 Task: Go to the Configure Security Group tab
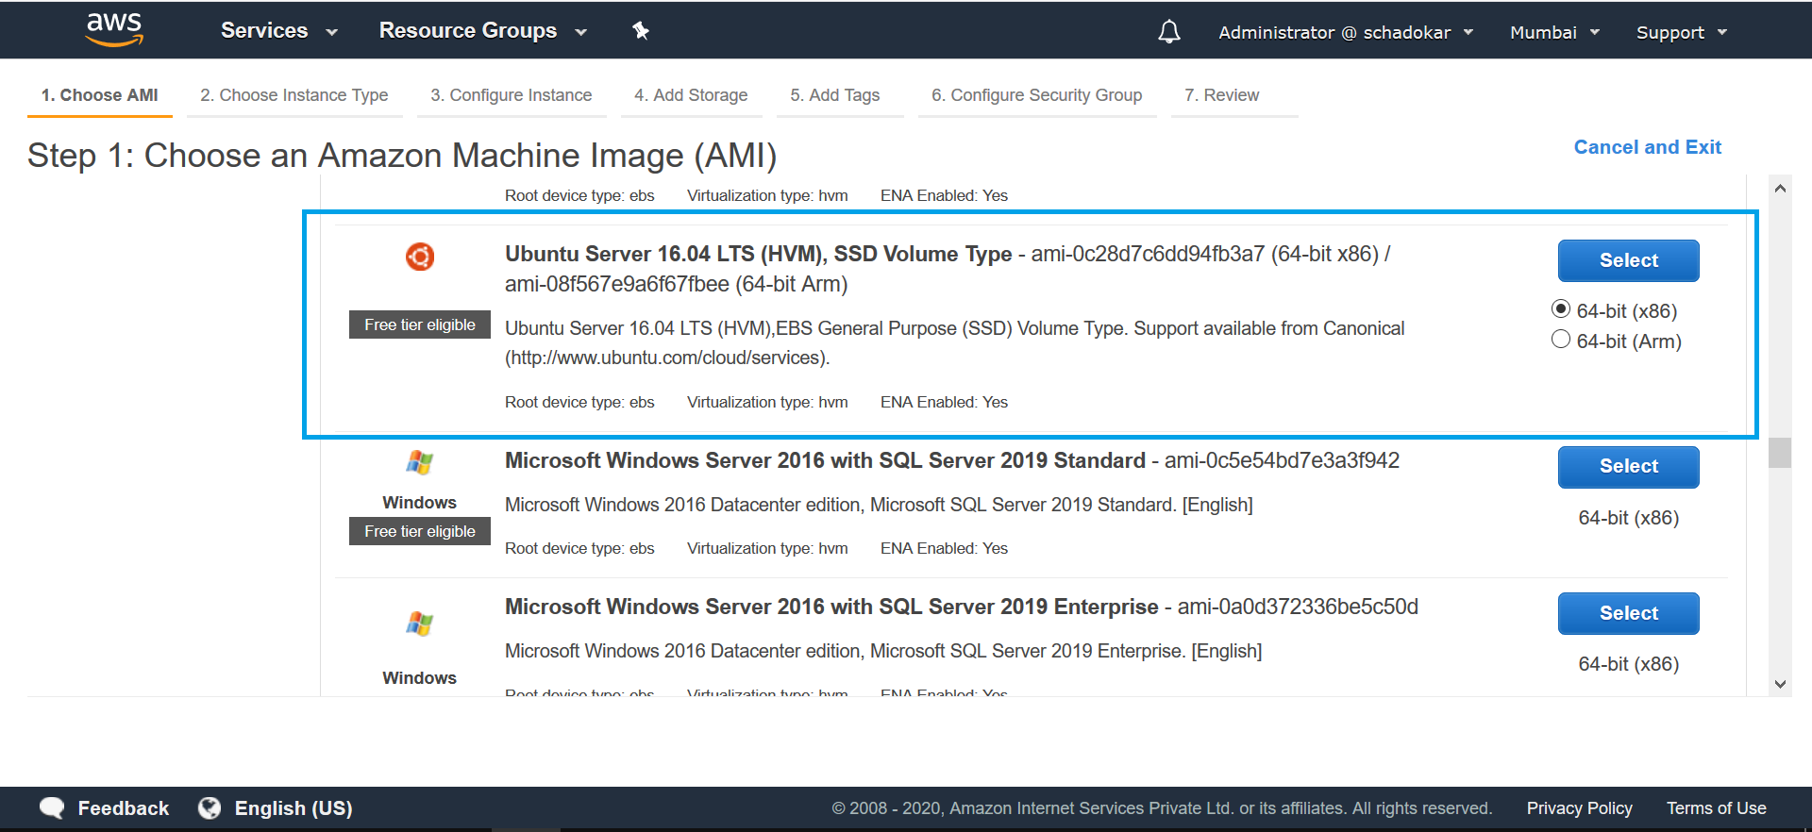click(x=1037, y=95)
